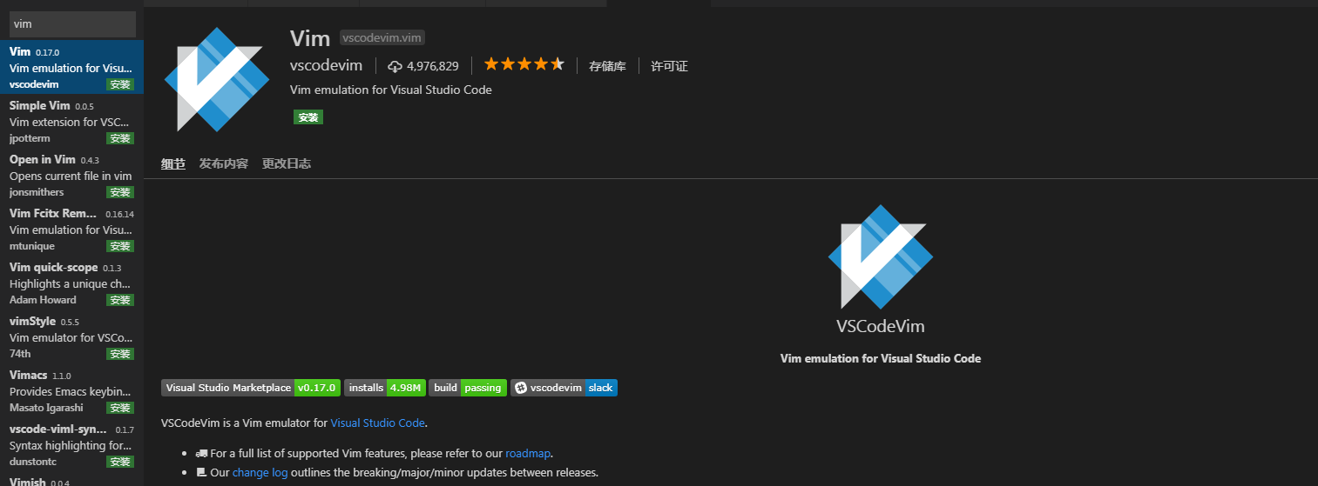Click the vscodevim slack badge
Image resolution: width=1318 pixels, height=486 pixels.
coord(564,388)
